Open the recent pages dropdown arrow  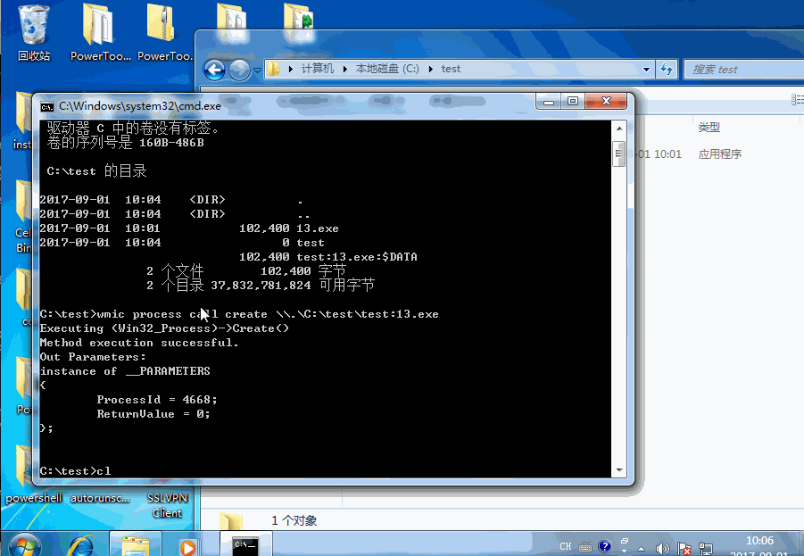click(257, 70)
